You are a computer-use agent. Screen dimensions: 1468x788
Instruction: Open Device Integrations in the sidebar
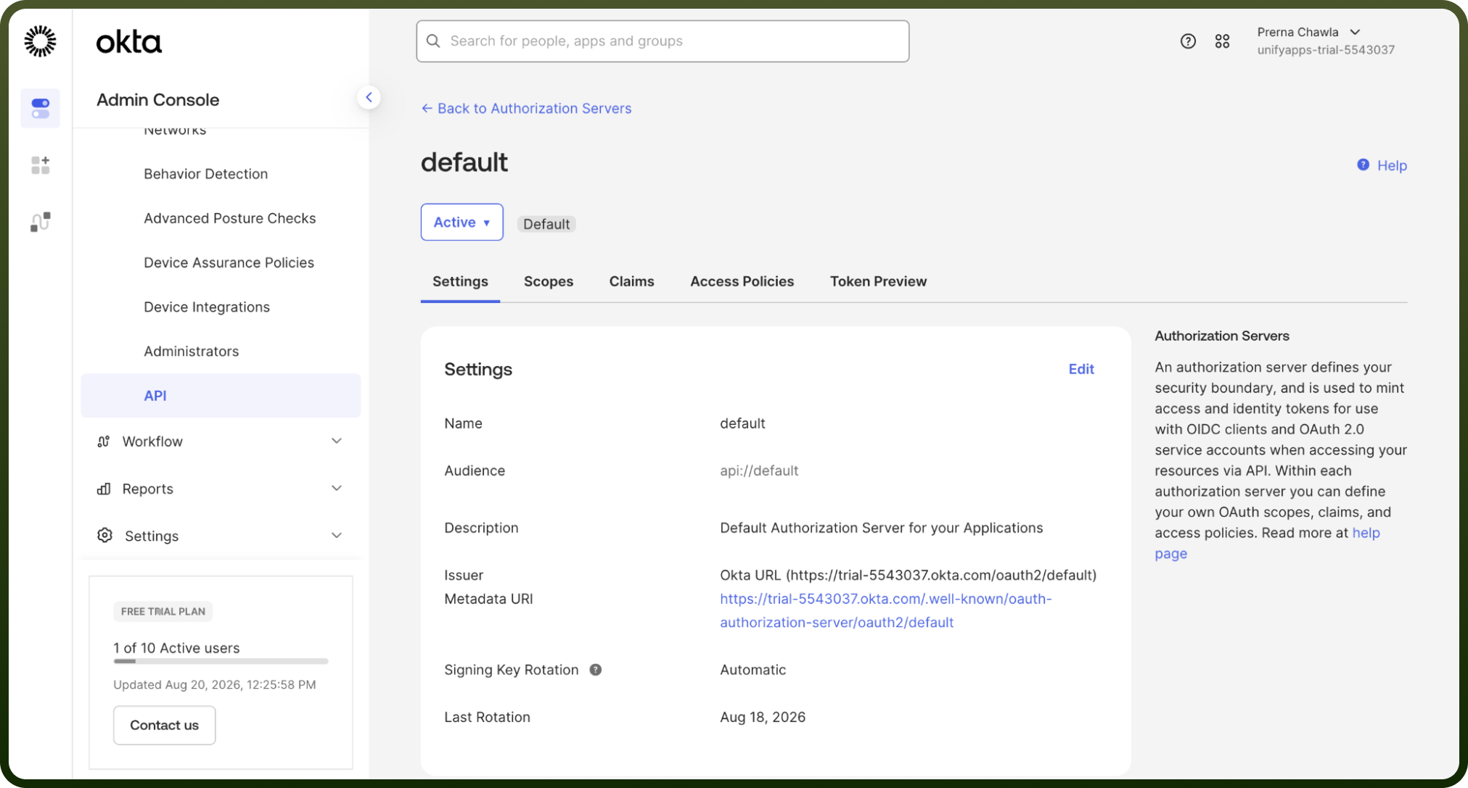(207, 307)
